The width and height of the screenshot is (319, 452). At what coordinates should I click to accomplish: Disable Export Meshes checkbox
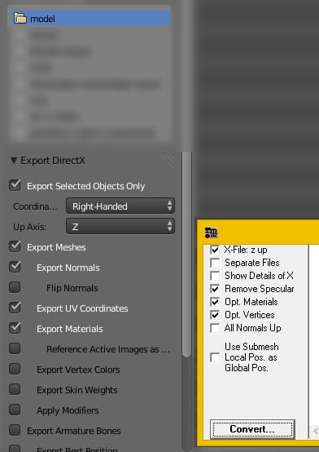point(15,246)
